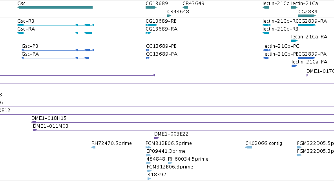This screenshot has height=181, width=334.
Task: Open the CG13689-PB label
Action: pos(161,46)
